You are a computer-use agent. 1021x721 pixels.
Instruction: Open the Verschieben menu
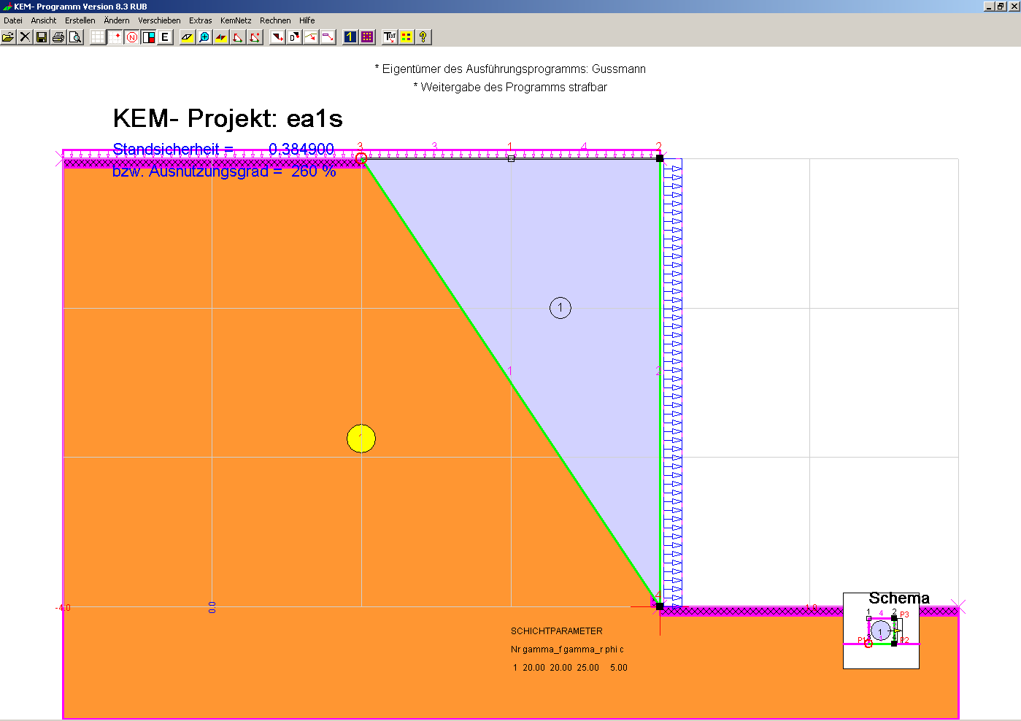coord(159,20)
